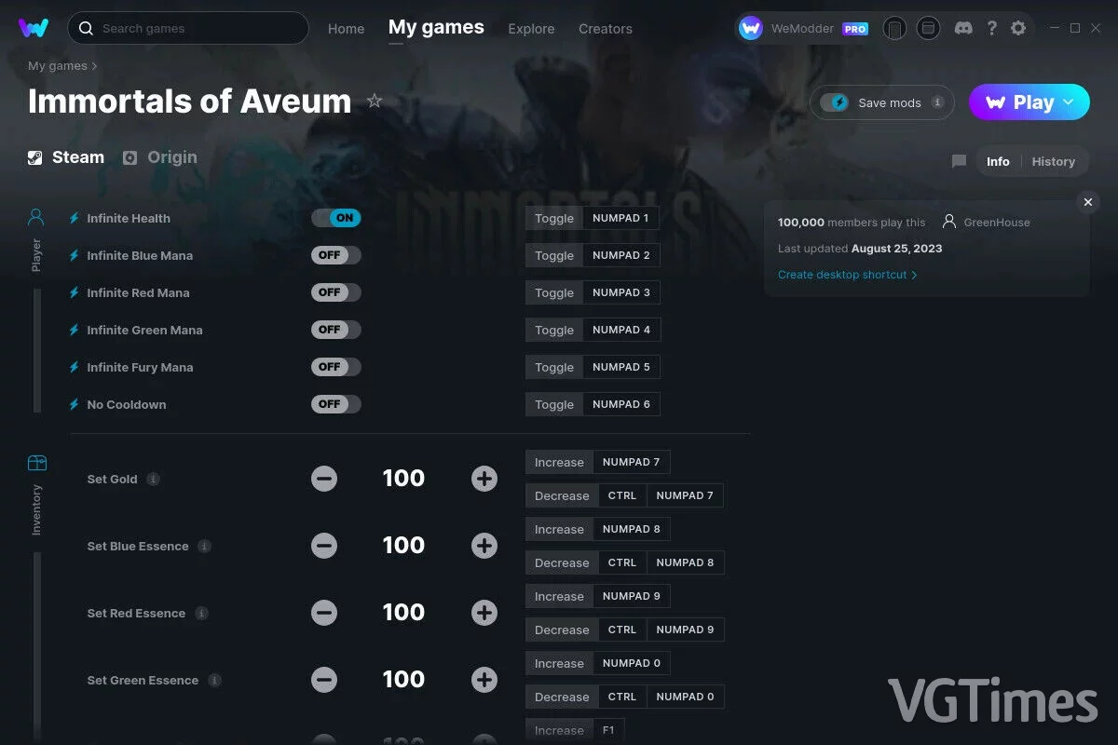Click Toggle hotkey for Infinite Health
Viewport: 1118px width, 745px height.
(554, 218)
